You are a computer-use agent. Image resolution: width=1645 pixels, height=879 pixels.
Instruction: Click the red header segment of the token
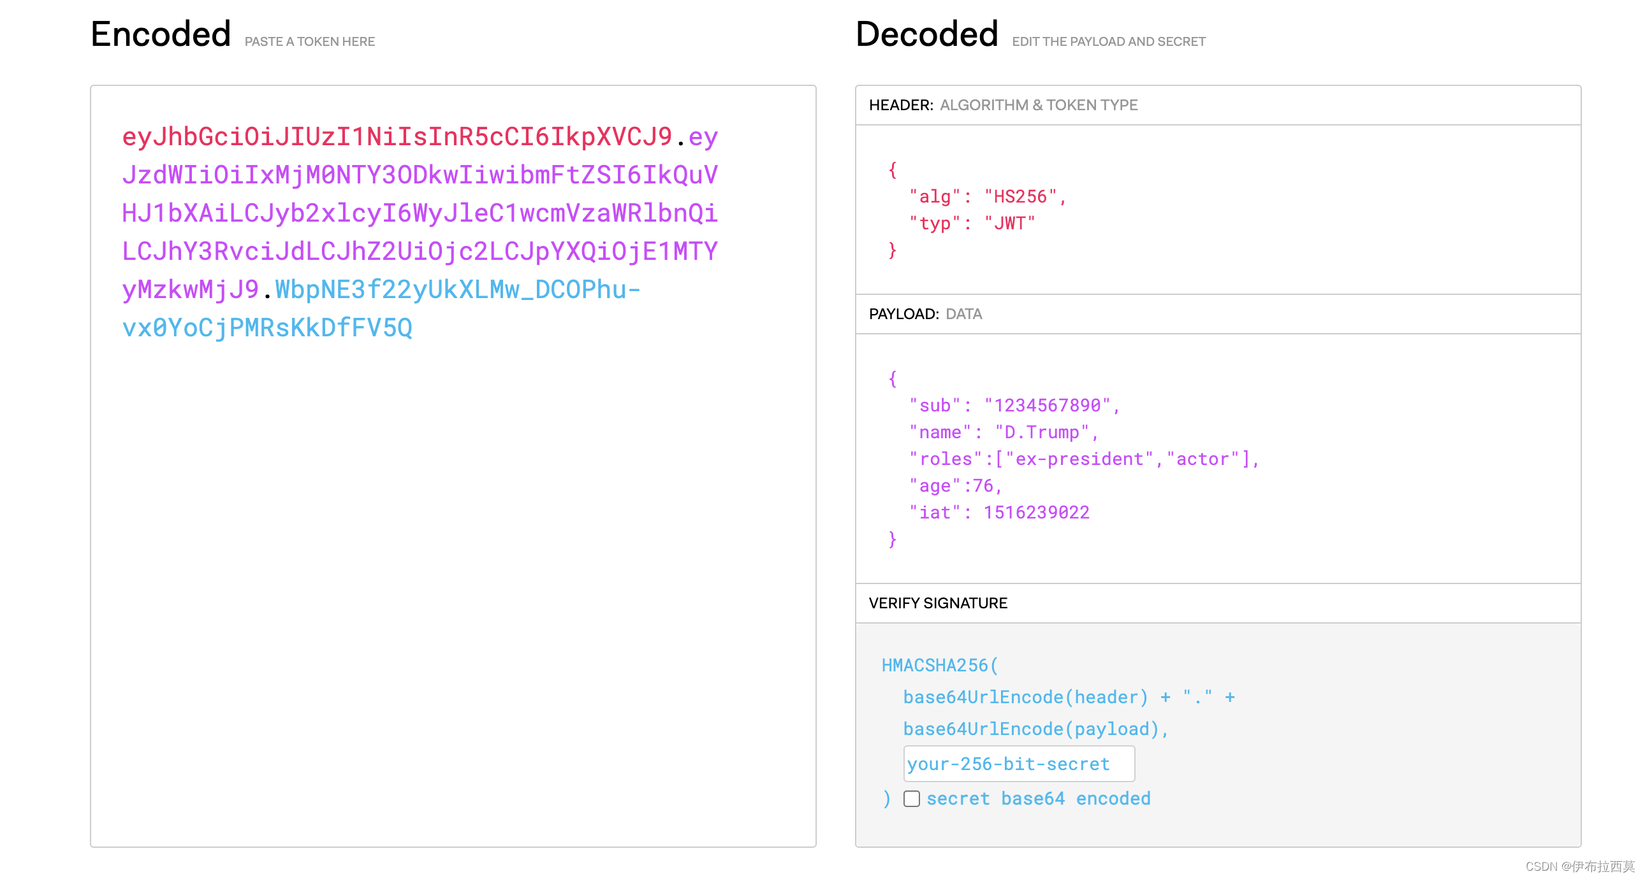[x=397, y=136]
